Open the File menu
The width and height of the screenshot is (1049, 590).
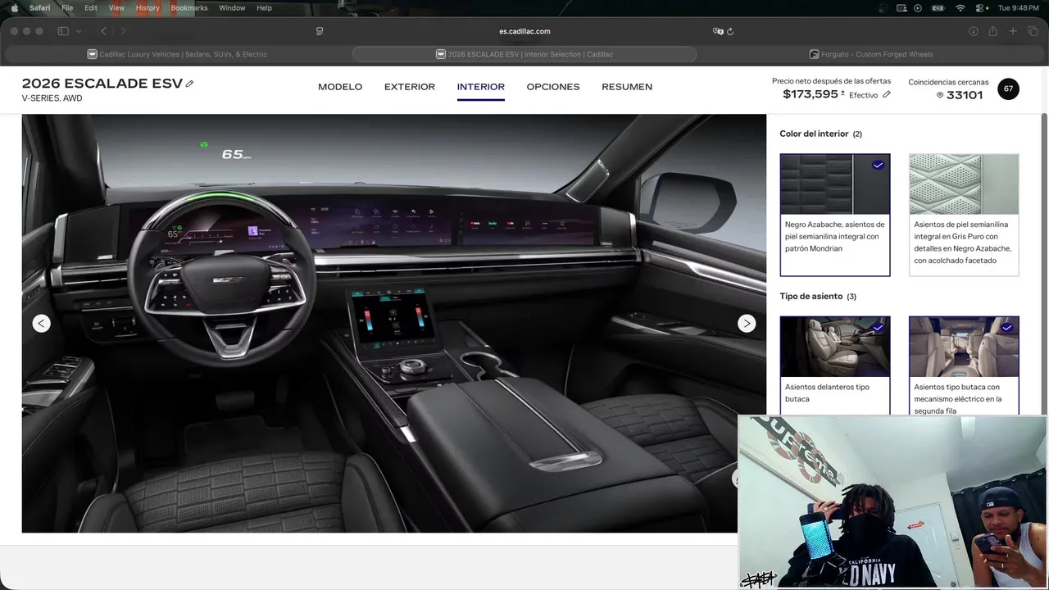coord(67,7)
